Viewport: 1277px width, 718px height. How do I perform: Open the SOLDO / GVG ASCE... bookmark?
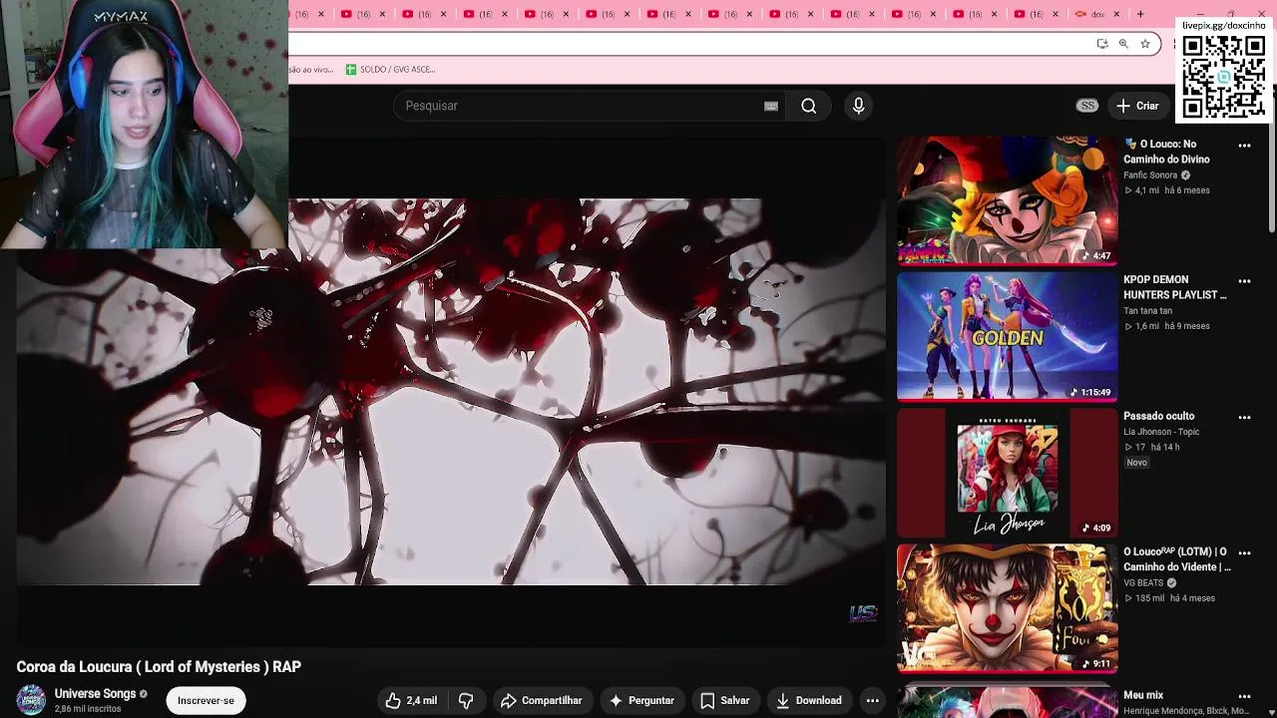(x=390, y=70)
